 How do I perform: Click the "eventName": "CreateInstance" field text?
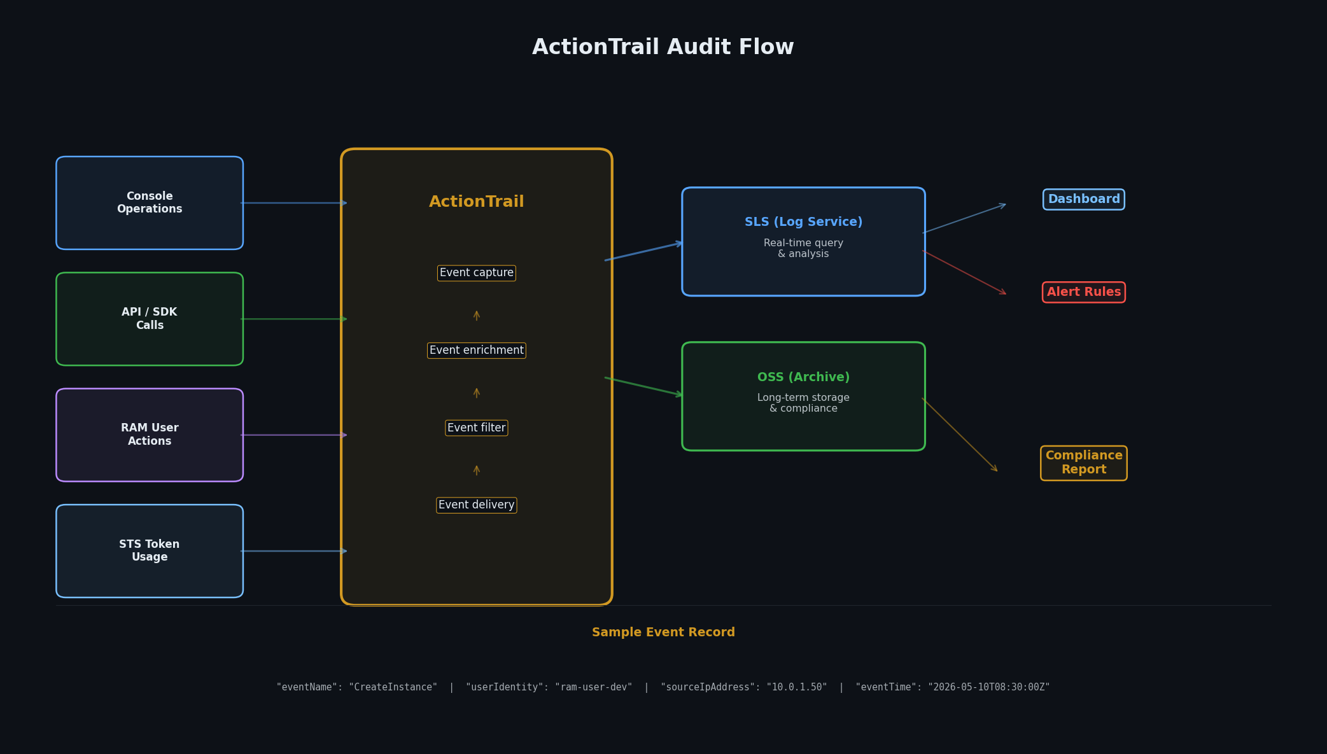tap(357, 687)
